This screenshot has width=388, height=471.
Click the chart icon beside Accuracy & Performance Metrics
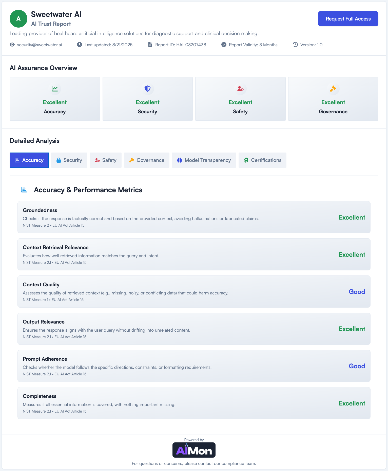(24, 190)
